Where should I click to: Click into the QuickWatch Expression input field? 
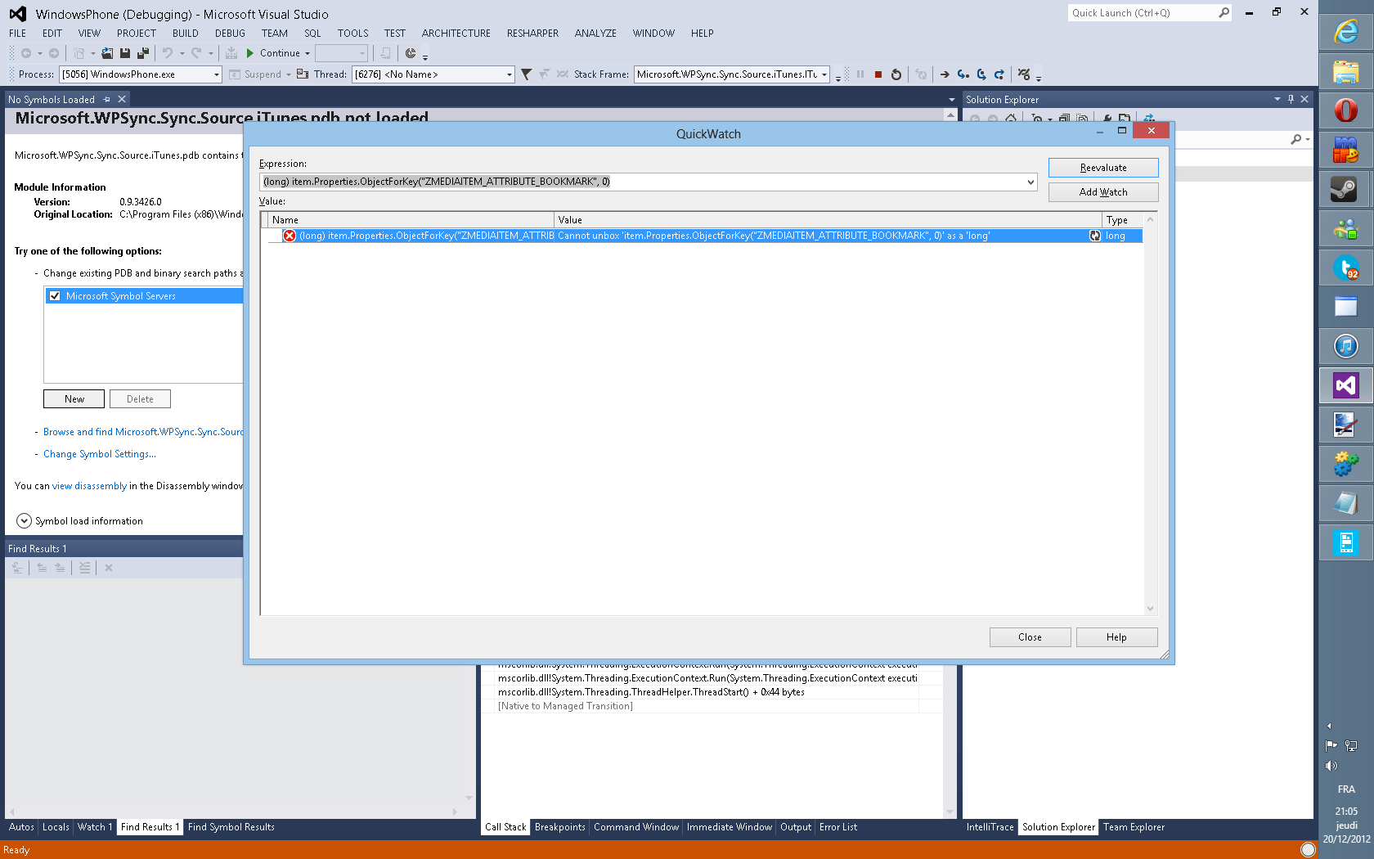[x=641, y=182]
